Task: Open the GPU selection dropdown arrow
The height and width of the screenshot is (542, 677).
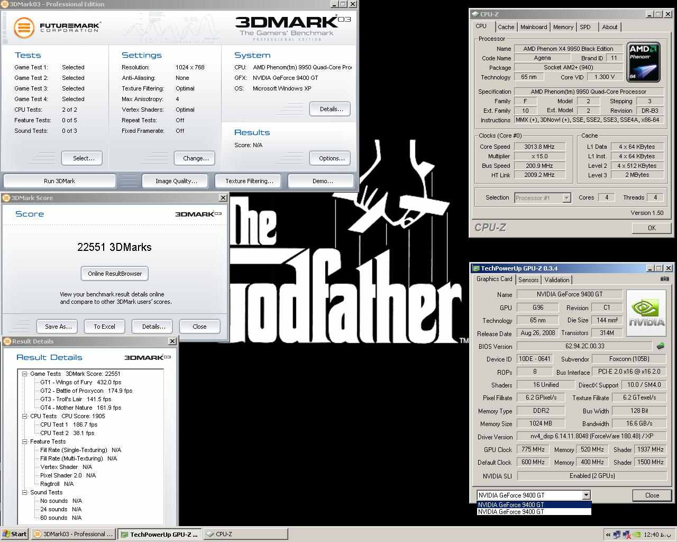Action: [586, 495]
